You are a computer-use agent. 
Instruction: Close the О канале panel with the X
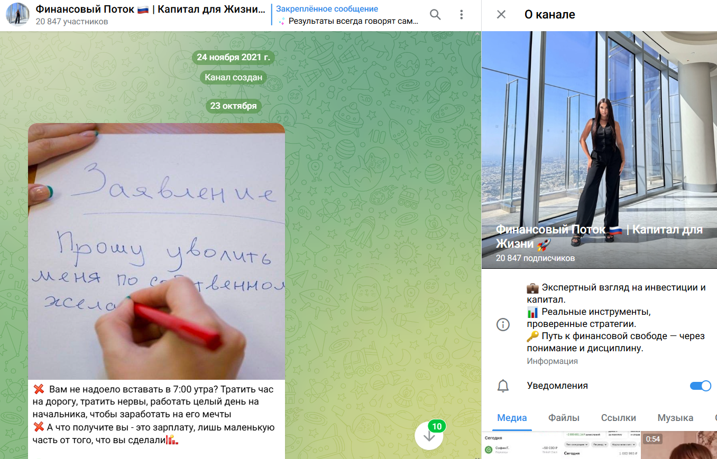500,14
